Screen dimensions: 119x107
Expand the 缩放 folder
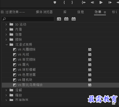pos(6,95)
